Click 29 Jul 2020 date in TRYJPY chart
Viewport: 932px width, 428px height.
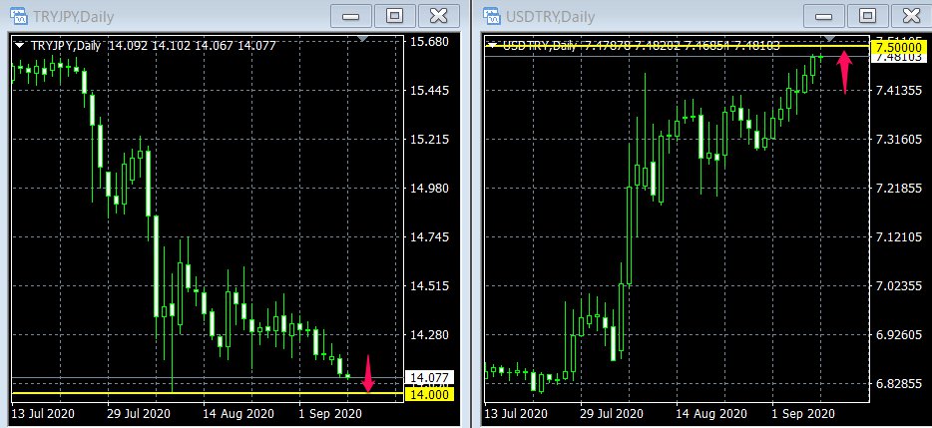141,413
